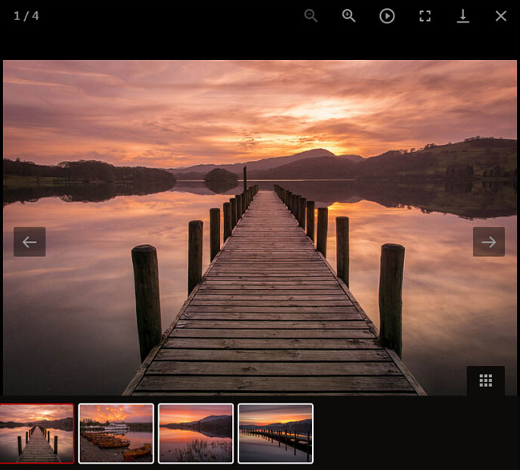The image size is (520, 470).
Task: Choose the third thumbnail with sunset over lake
Action: coord(196,433)
